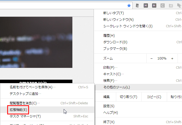182x125 pixels.
Task: Increase zoom with the plus button
Action: (172, 58)
